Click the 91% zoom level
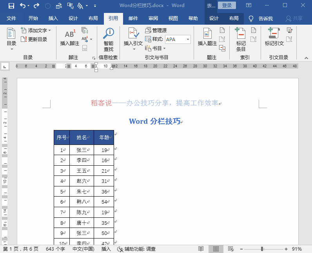Screen dimensions: 312x253 tap(297, 249)
